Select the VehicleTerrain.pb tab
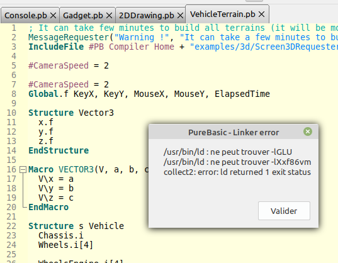 [x=222, y=14]
